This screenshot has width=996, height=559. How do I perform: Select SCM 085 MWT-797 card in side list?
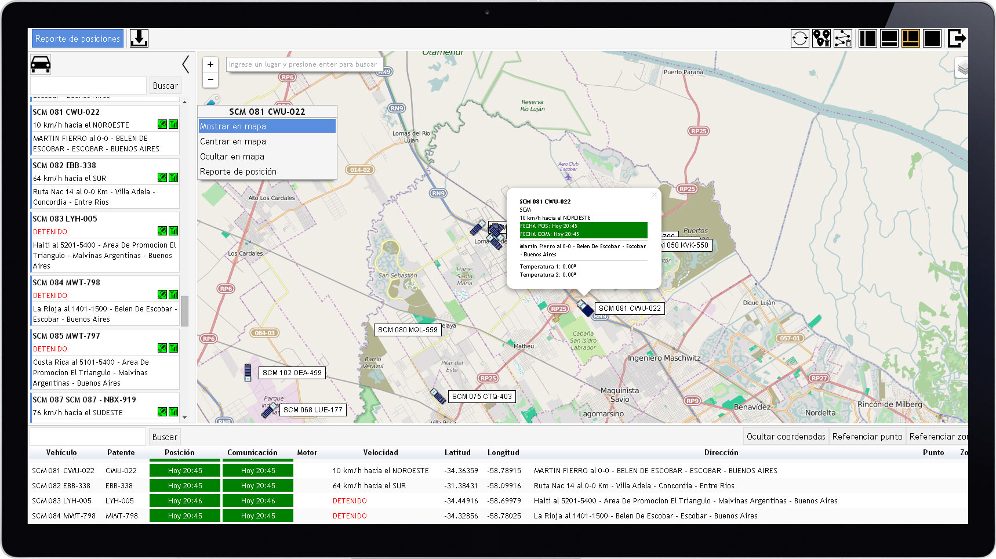(x=104, y=359)
